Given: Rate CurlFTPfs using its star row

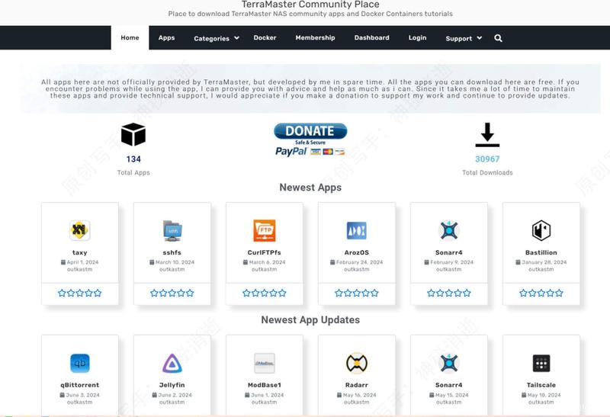Looking at the screenshot, I should click(x=264, y=293).
